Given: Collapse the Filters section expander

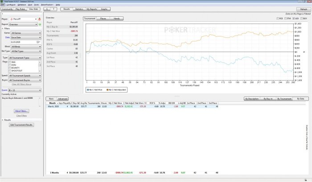Looking at the screenshot, I should (x=2, y=29).
